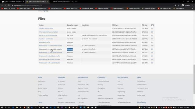195x109 pixels.
Task: Open the REALM_WRITE bookmark
Action: click(x=179, y=8)
